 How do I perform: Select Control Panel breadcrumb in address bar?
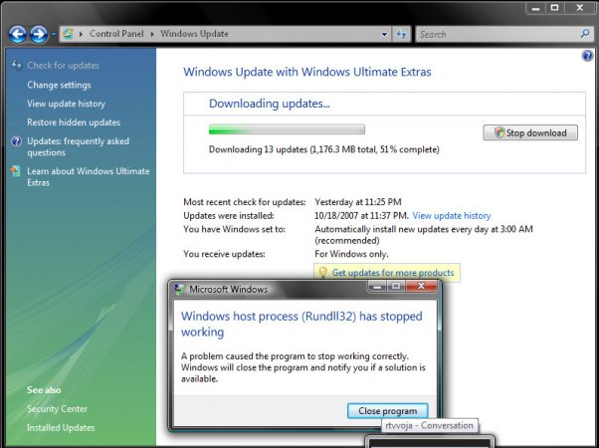click(116, 34)
